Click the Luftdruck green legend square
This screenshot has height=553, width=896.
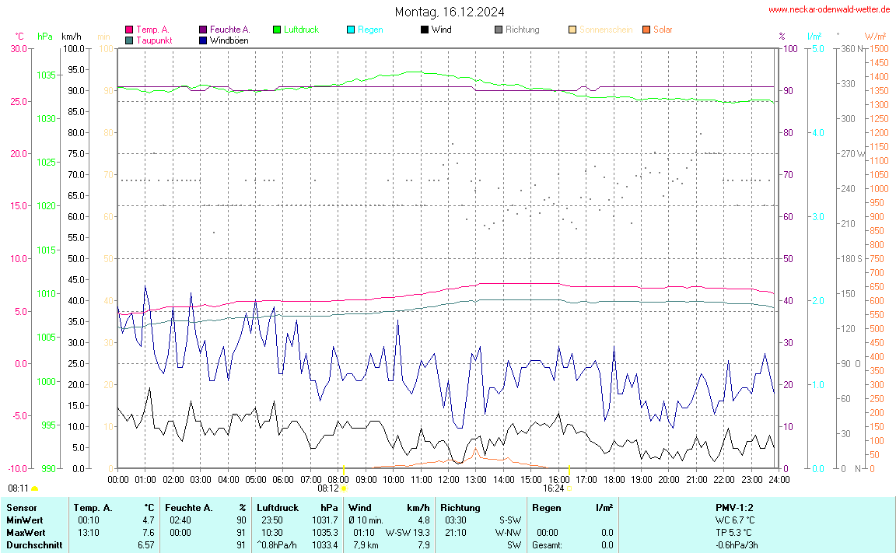(277, 30)
